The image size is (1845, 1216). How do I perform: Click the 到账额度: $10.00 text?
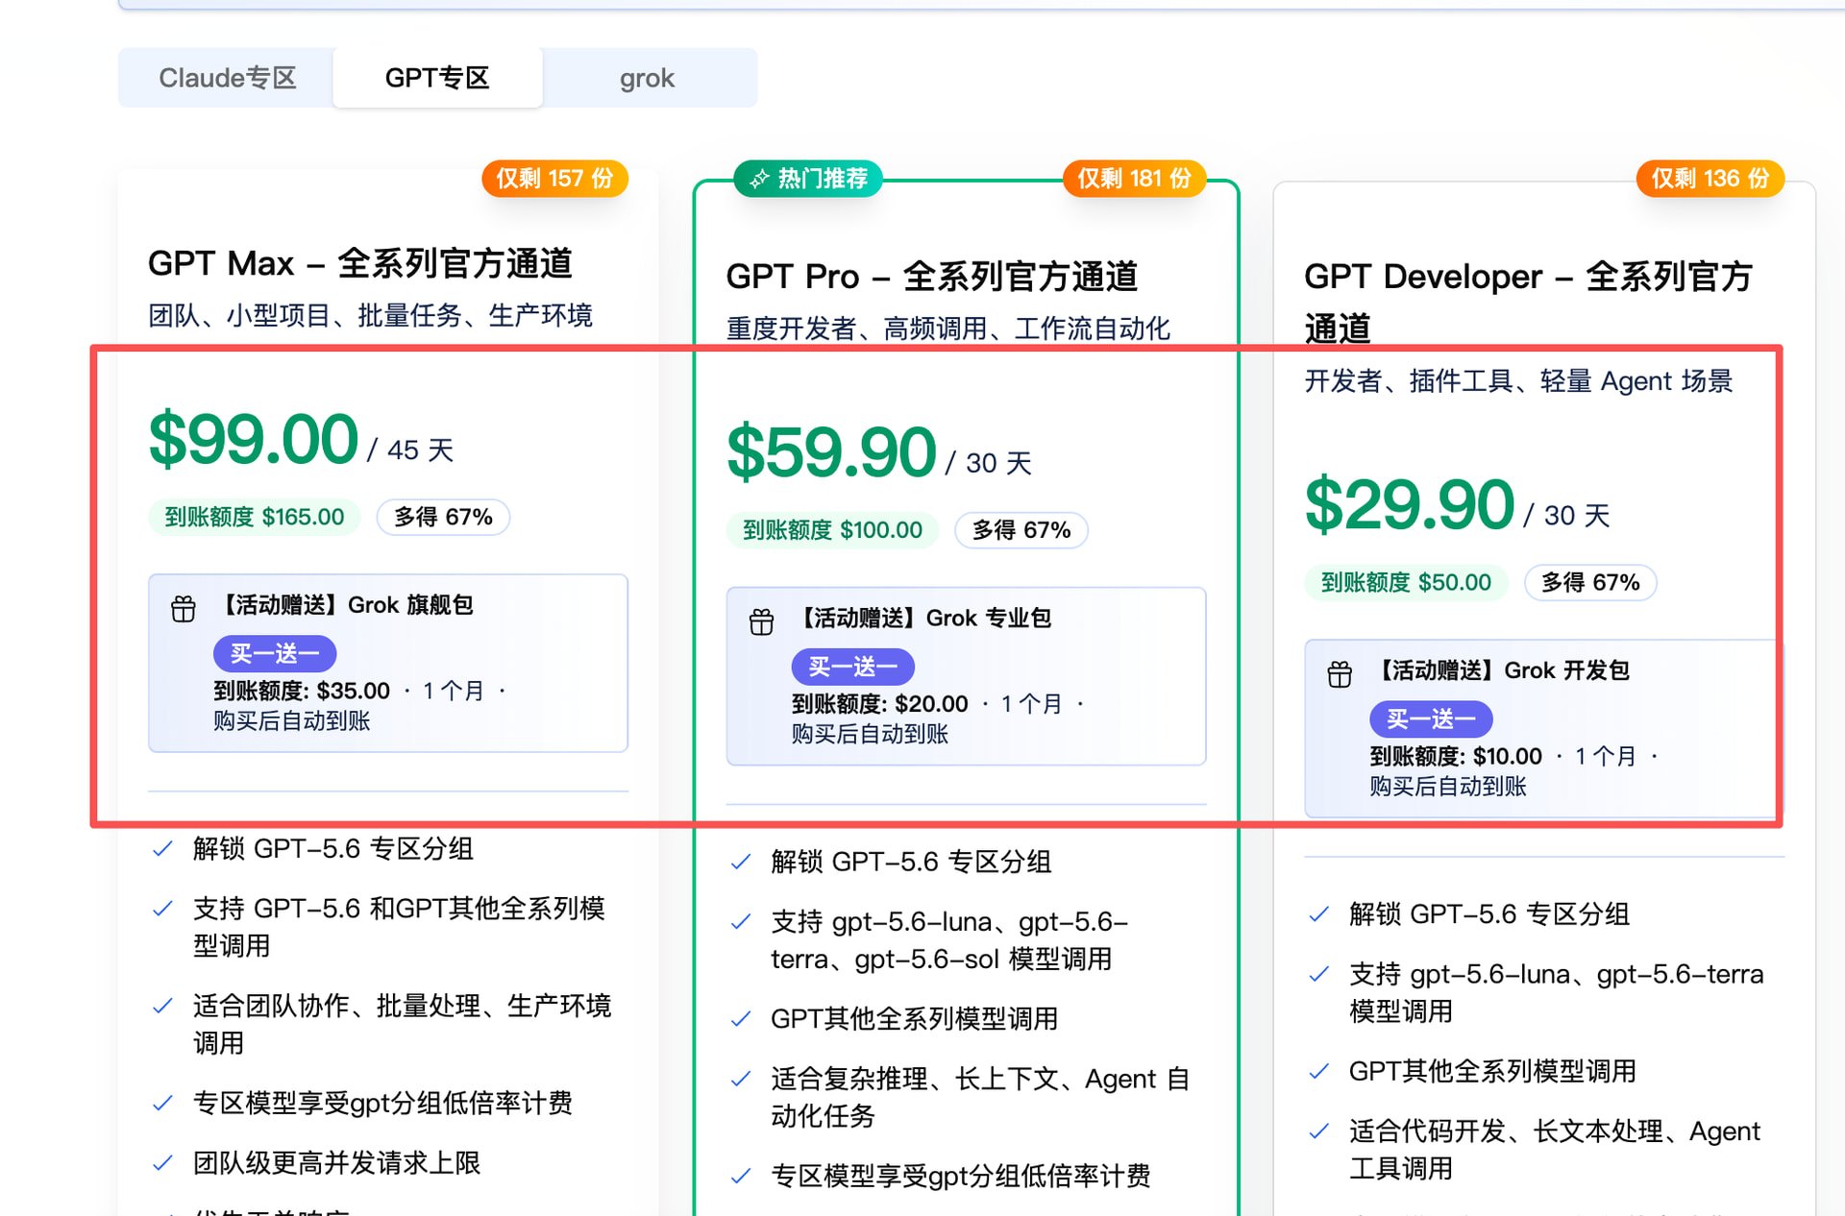tap(1457, 757)
